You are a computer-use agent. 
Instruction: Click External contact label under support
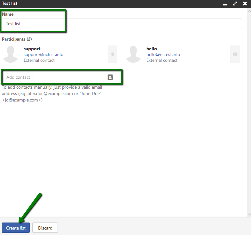[39, 61]
